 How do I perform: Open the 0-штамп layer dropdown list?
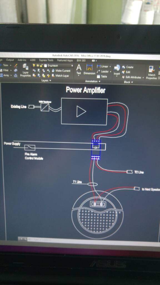pyautogui.click(x=72, y=66)
